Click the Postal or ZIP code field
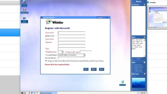The height and width of the screenshot is (94, 167). tap(86, 52)
